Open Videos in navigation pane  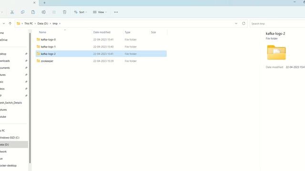click(x=2, y=89)
